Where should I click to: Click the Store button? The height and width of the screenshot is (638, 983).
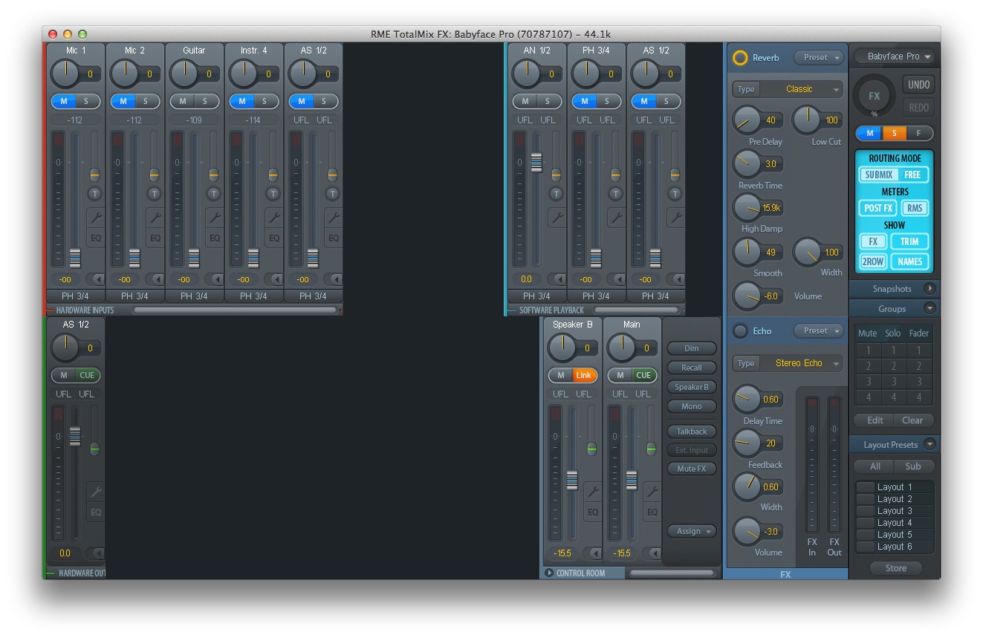pyautogui.click(x=895, y=568)
